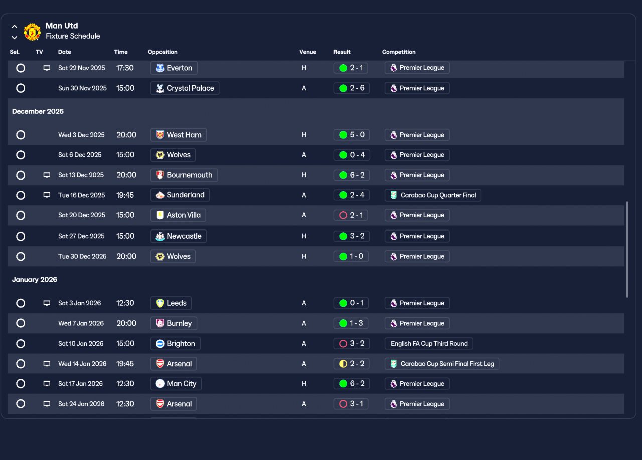
Task: Click the Man City club badge icon
Action: point(160,384)
